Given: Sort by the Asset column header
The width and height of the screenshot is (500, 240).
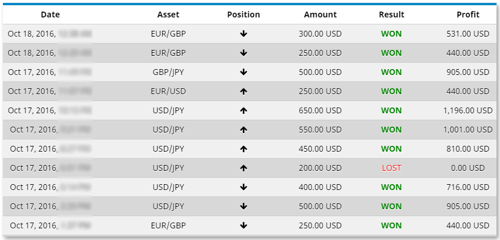Looking at the screenshot, I should point(168,15).
